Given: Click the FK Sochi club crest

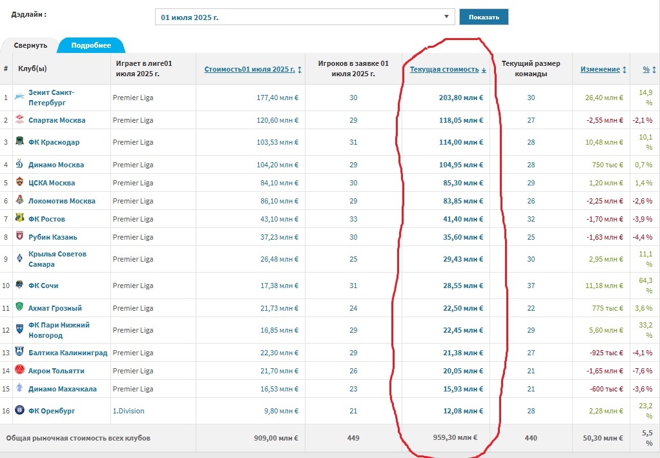Looking at the screenshot, I should click(19, 284).
